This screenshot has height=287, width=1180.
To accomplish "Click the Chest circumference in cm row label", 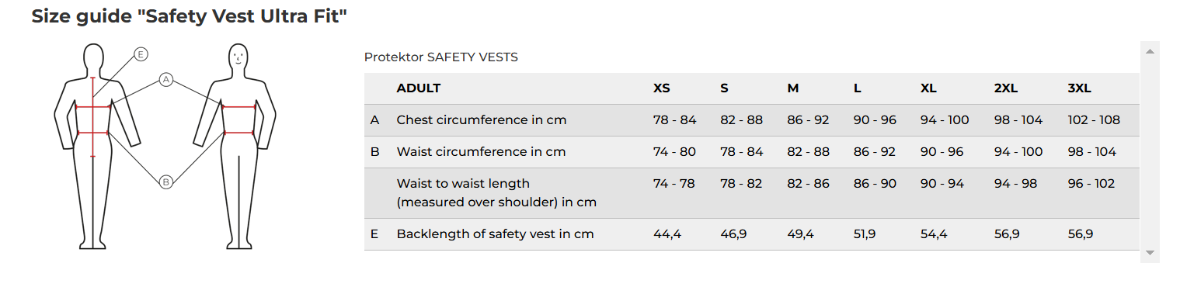I will (x=482, y=120).
